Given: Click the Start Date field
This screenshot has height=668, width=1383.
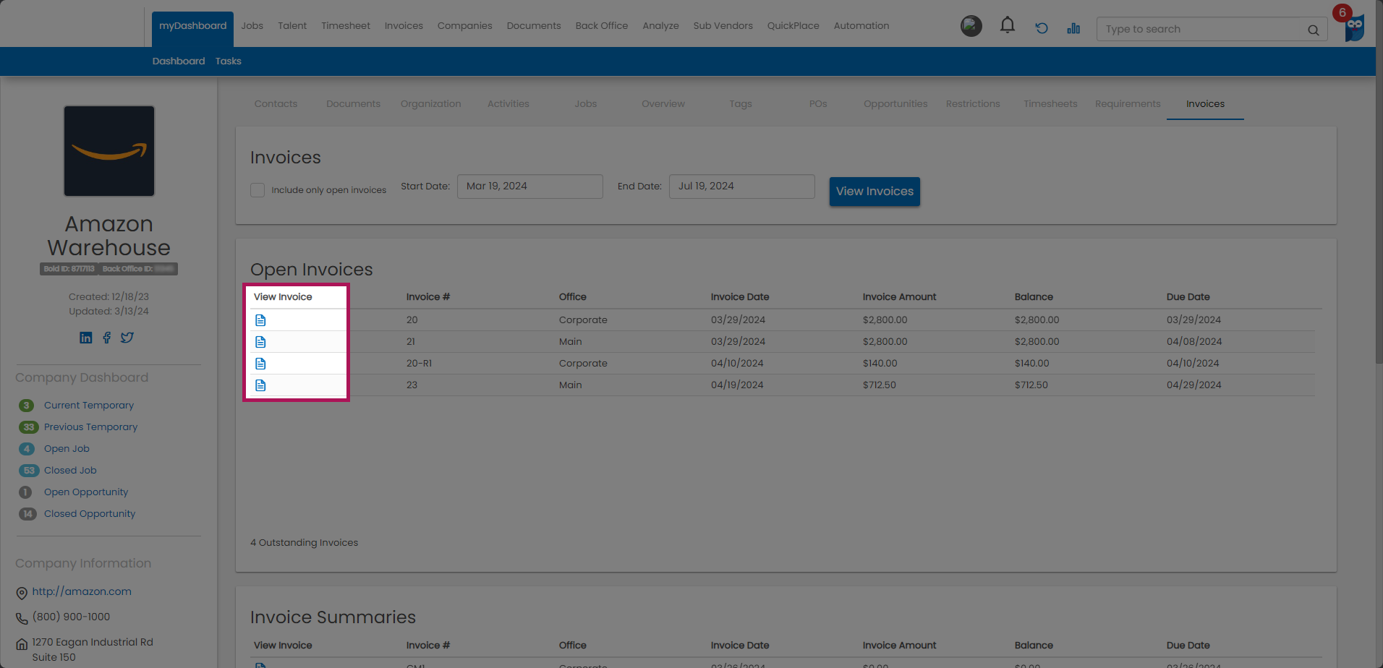Looking at the screenshot, I should (x=529, y=187).
